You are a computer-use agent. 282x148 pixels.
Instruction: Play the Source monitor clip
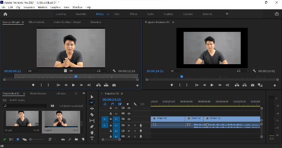pyautogui.click(x=73, y=85)
